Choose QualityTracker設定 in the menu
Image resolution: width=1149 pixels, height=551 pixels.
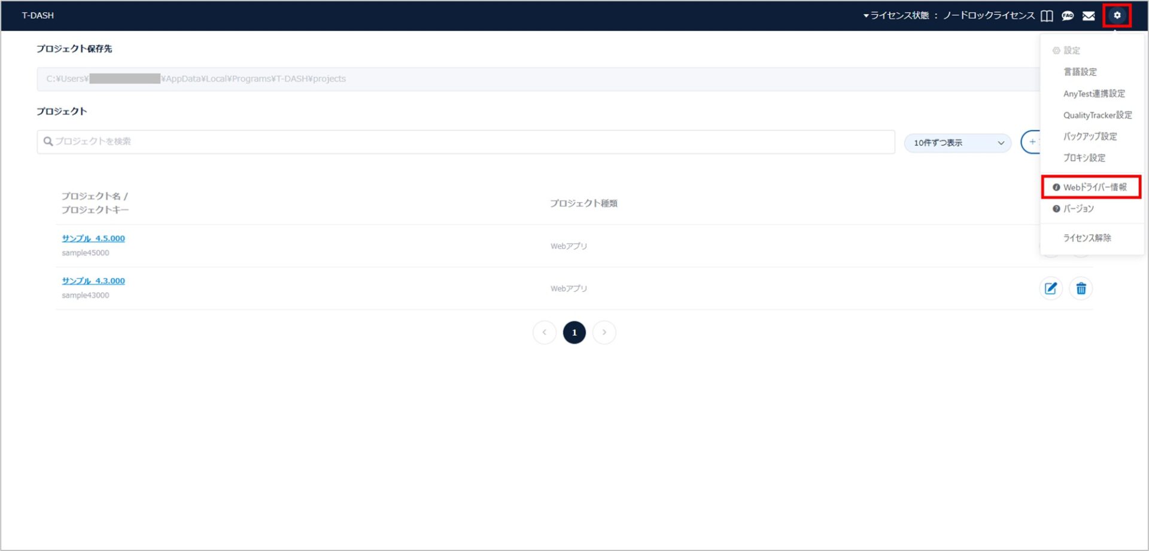pyautogui.click(x=1097, y=115)
